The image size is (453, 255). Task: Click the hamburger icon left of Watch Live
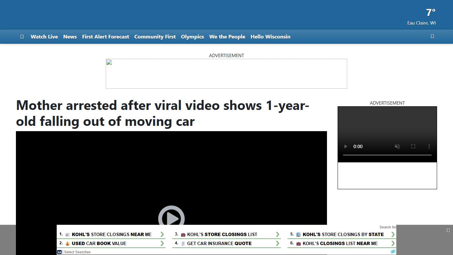pos(22,37)
